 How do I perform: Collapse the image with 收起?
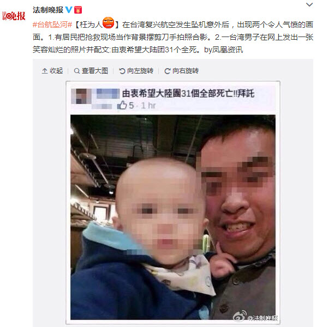tap(52, 71)
